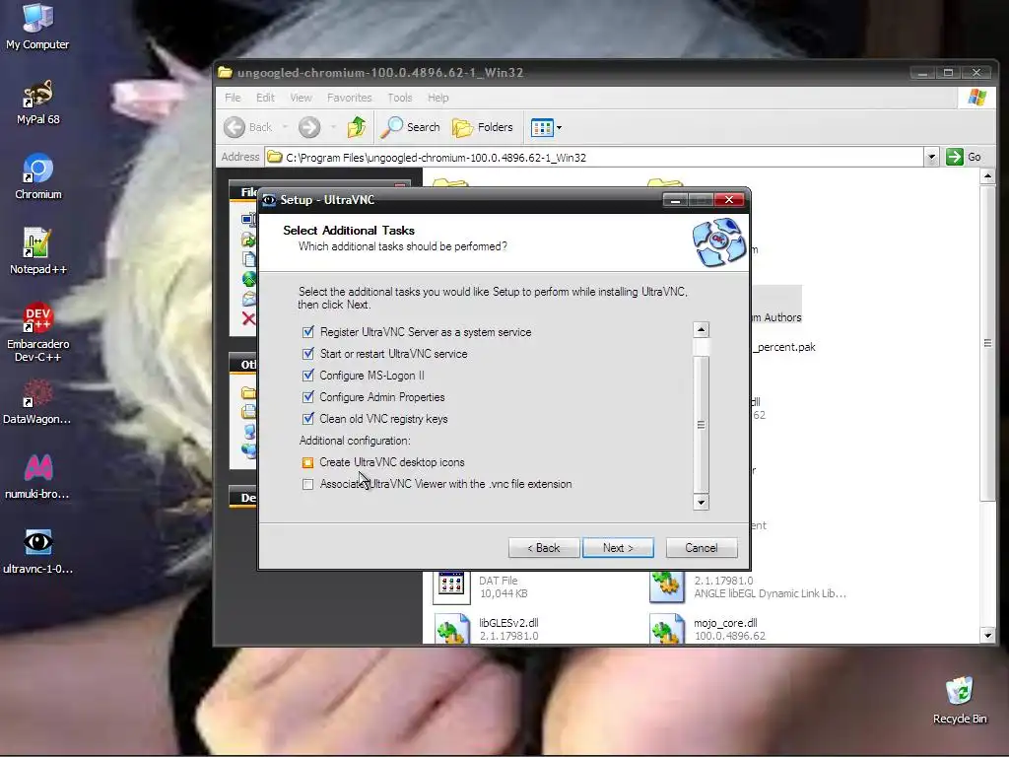Screen dimensions: 1009x757
Task: Open Search in Explorer toolbar
Action: pyautogui.click(x=410, y=127)
